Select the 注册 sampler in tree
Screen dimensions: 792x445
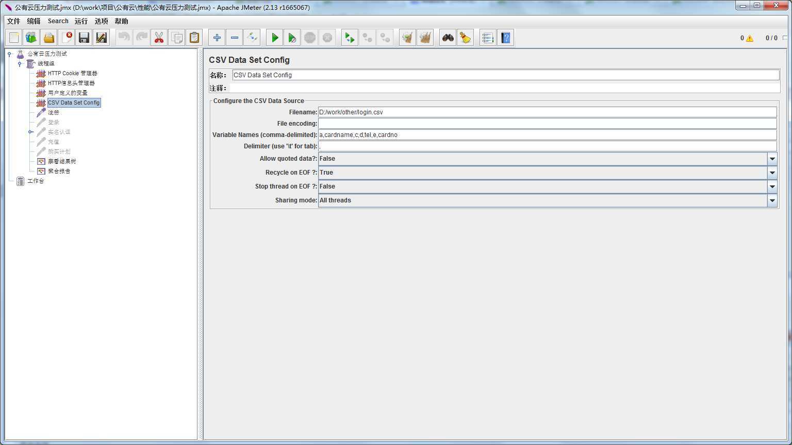pos(54,112)
